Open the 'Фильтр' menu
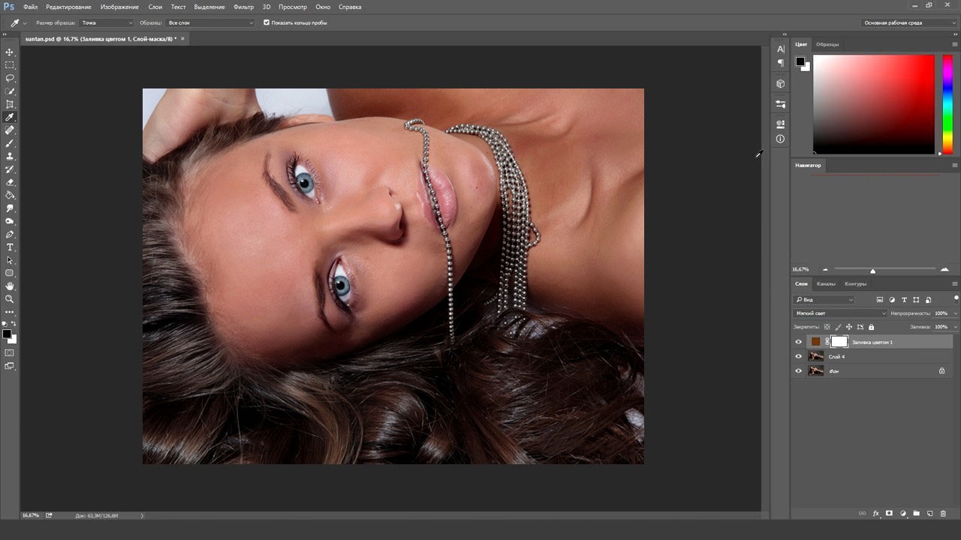Image resolution: width=961 pixels, height=540 pixels. (x=243, y=7)
